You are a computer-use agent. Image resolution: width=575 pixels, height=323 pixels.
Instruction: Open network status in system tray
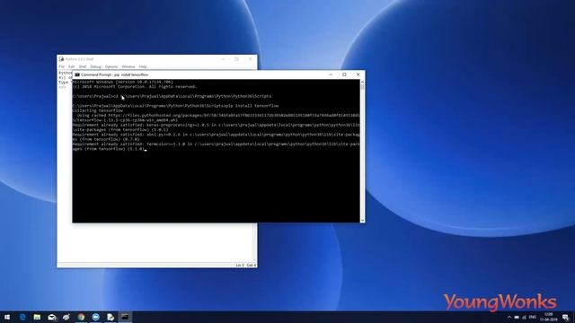coord(524,317)
